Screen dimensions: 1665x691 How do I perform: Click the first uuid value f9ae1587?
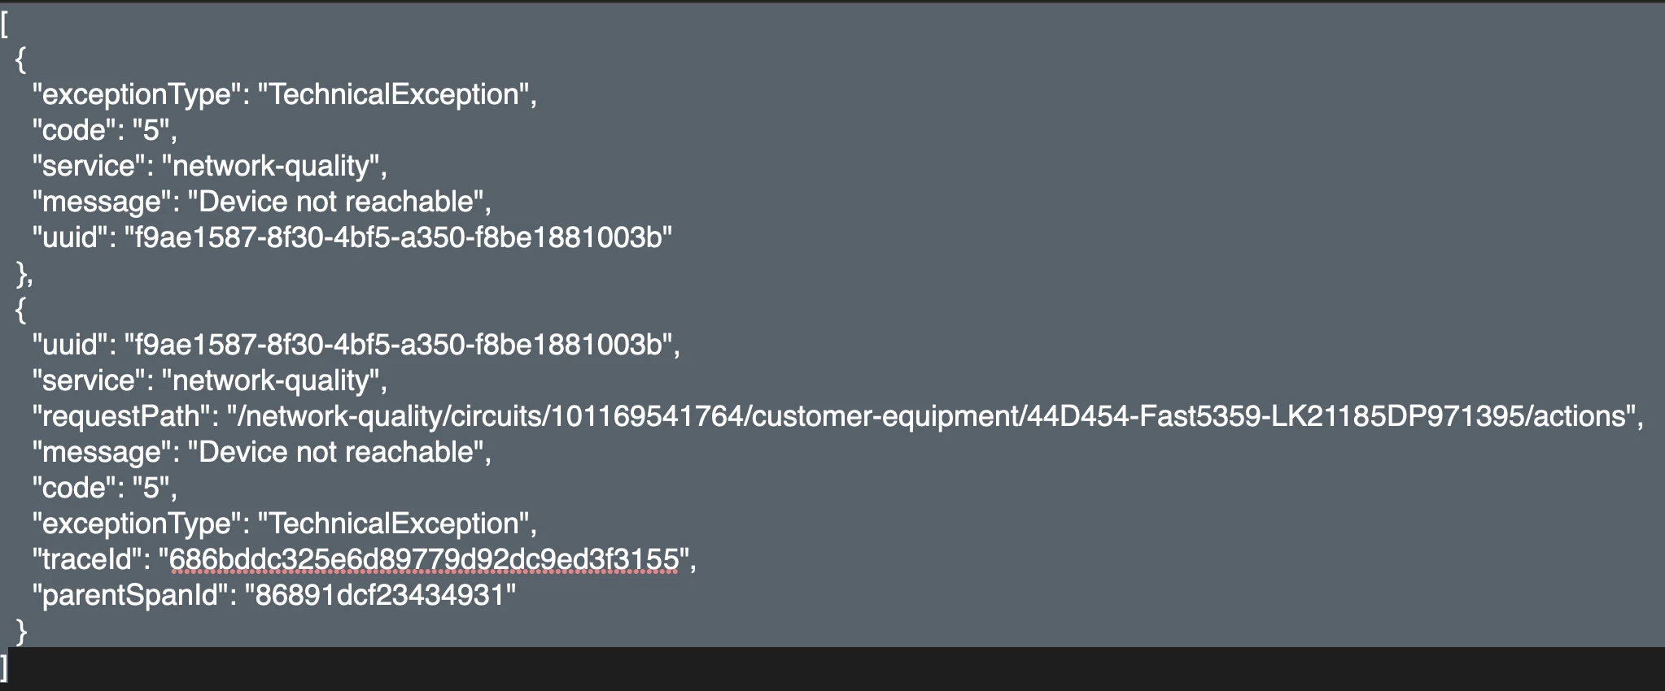[x=398, y=237]
